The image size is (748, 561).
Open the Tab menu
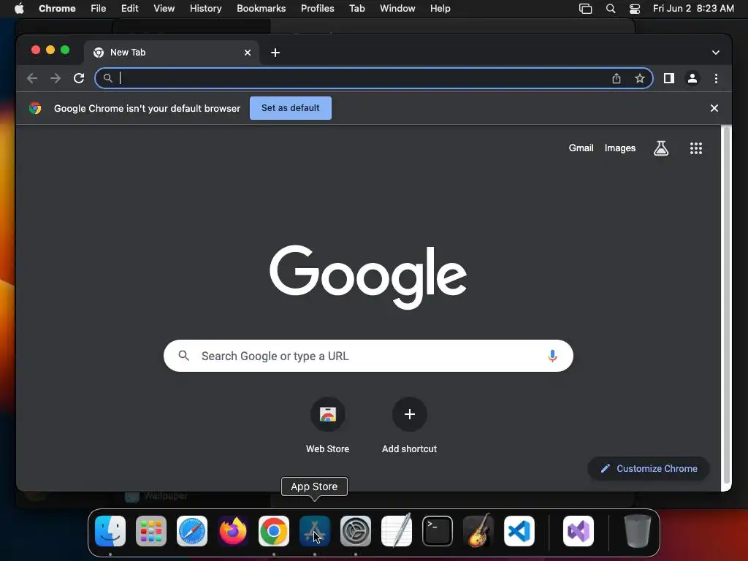pos(356,8)
